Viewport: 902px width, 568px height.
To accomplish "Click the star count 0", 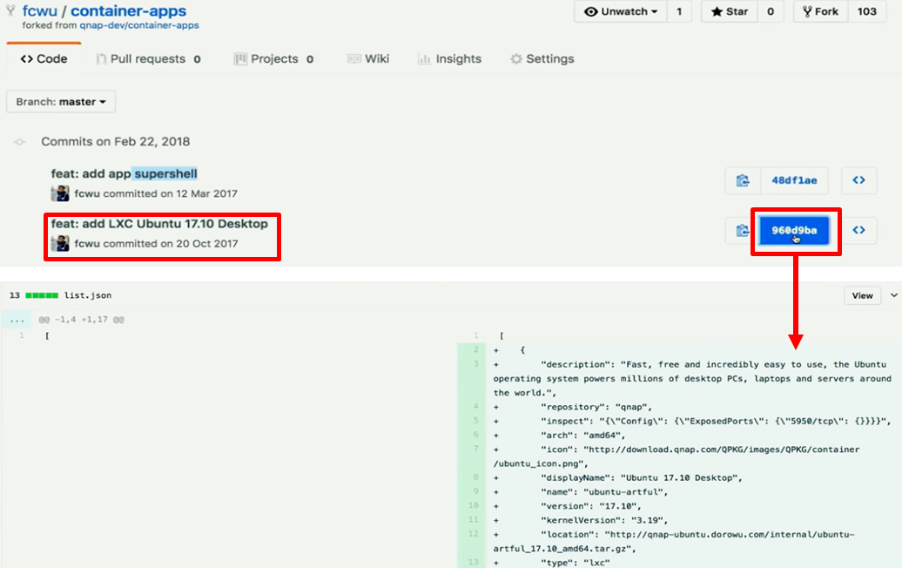I will click(x=771, y=11).
